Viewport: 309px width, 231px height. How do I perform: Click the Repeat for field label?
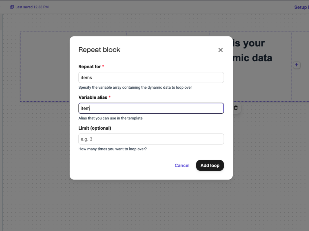(x=90, y=66)
